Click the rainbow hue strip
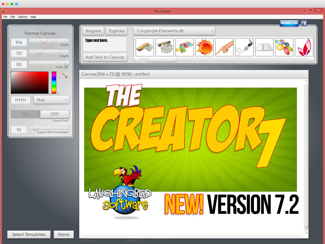Image resolution: width=325 pixels, height=244 pixels. (x=54, y=83)
